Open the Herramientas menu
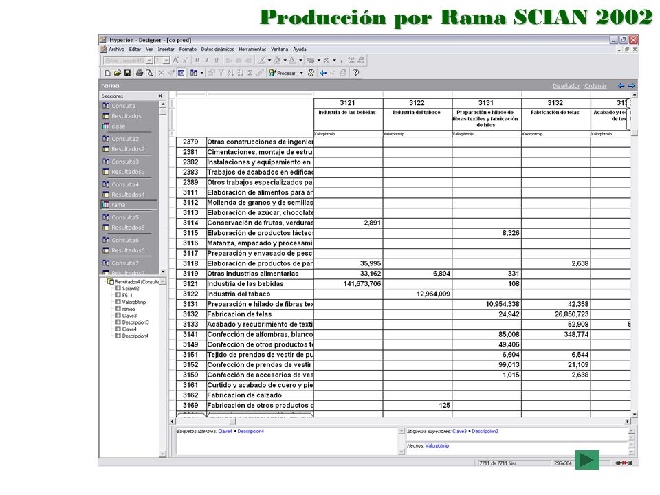 pyautogui.click(x=252, y=49)
